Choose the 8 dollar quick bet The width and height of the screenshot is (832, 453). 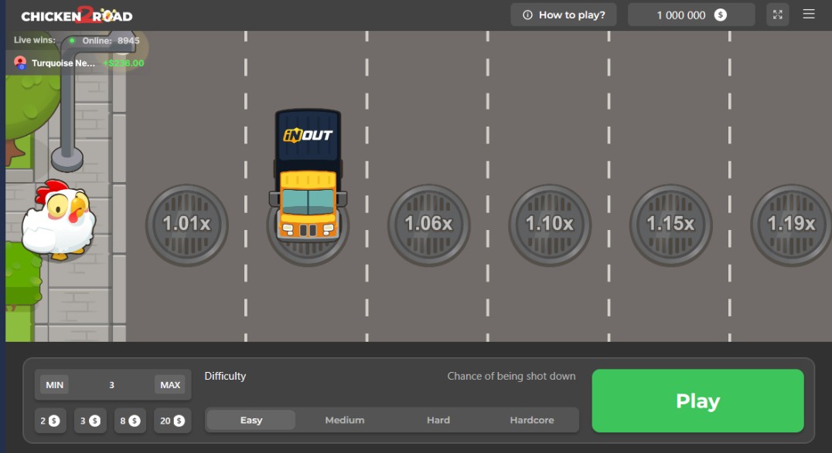130,421
